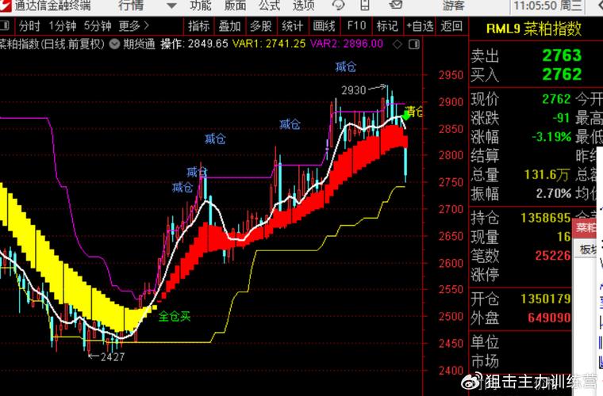Click the 外盘 value 649090
Screen dimensions: 603x396
[549, 318]
